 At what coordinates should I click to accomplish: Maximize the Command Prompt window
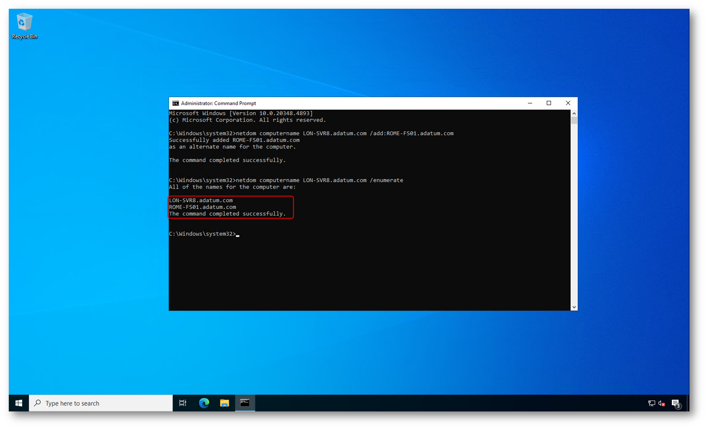549,103
